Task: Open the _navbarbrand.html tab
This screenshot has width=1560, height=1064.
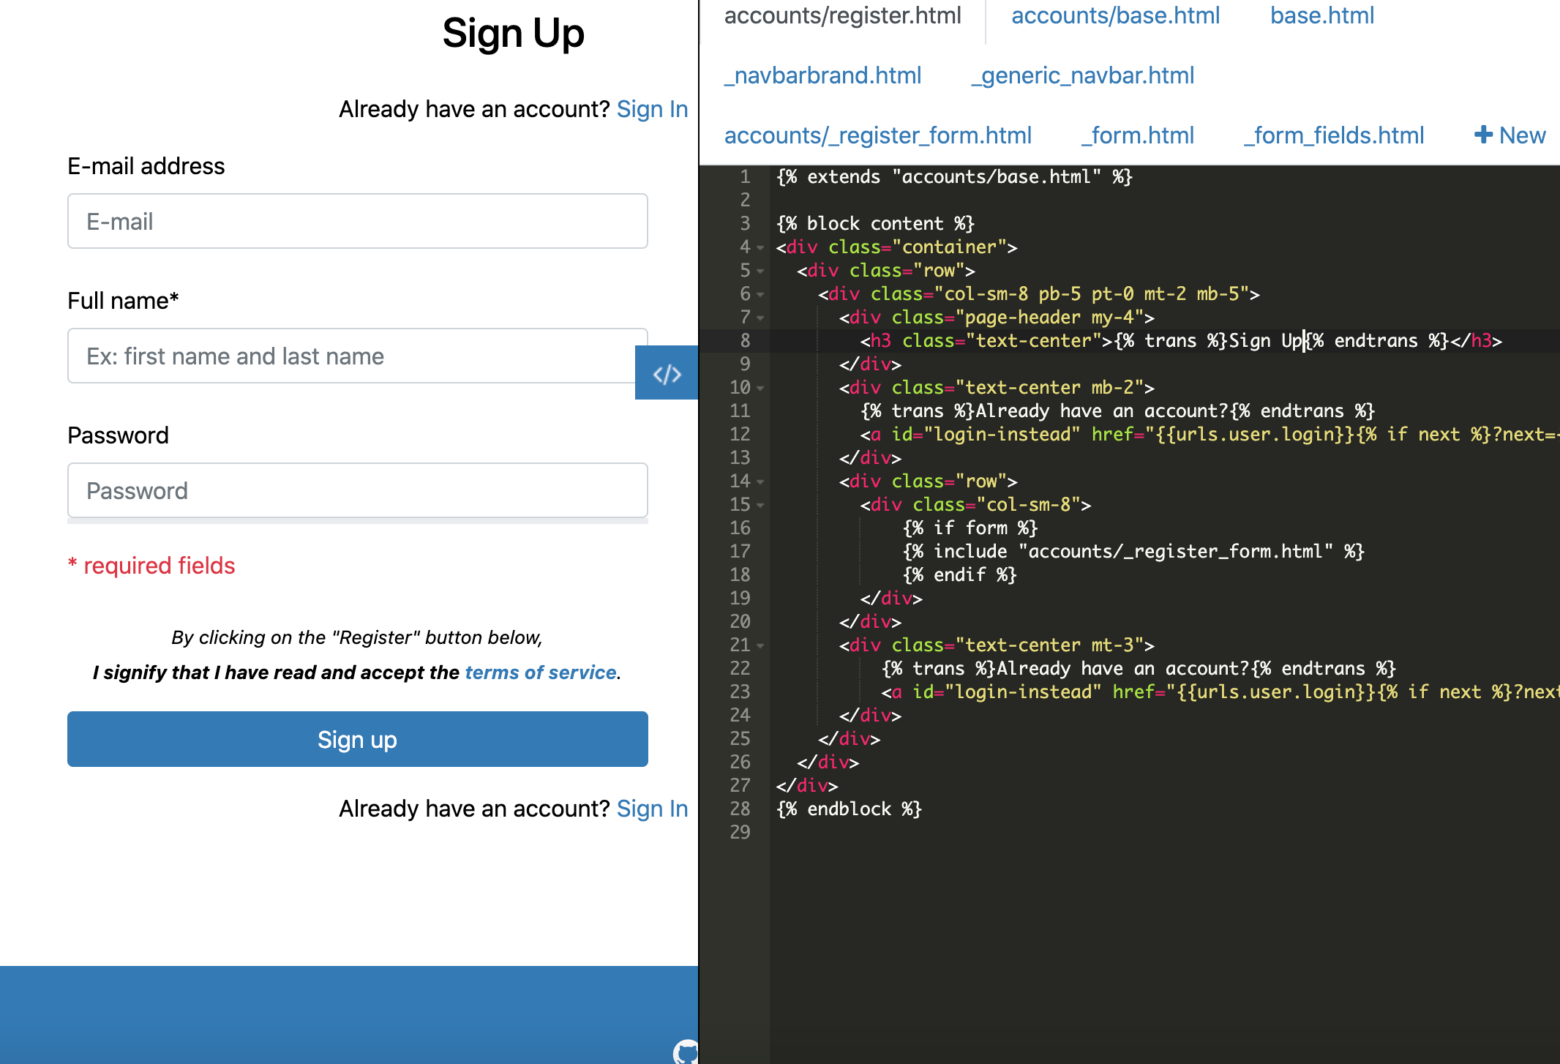Action: pos(822,75)
